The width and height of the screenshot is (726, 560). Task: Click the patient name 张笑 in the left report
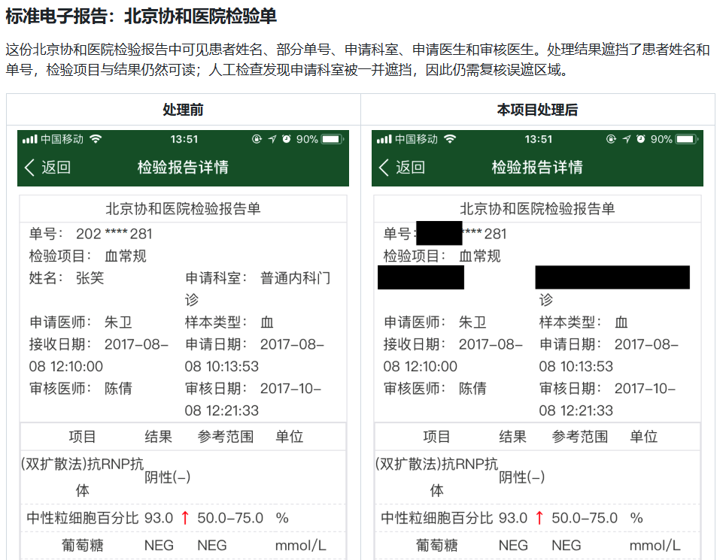90,278
